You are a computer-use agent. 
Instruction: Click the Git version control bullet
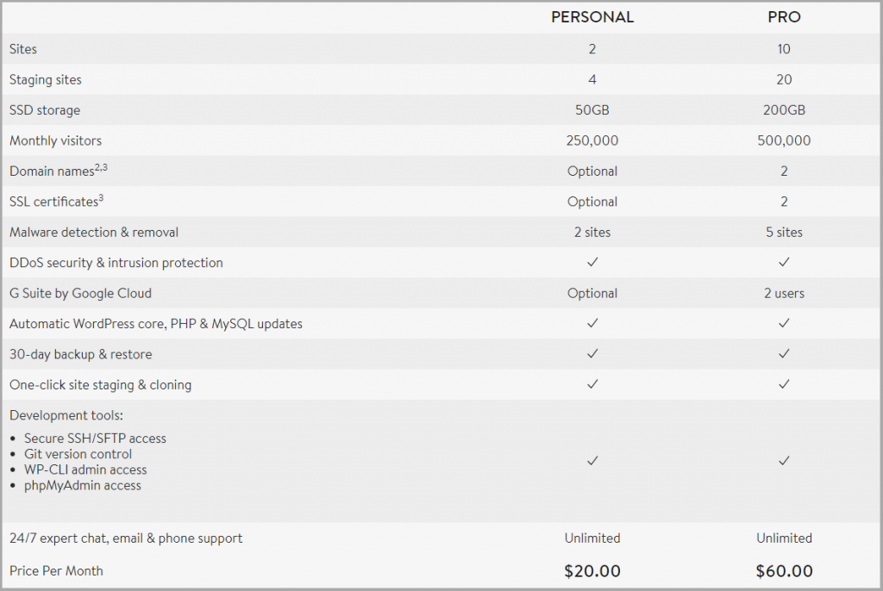pyautogui.click(x=78, y=454)
